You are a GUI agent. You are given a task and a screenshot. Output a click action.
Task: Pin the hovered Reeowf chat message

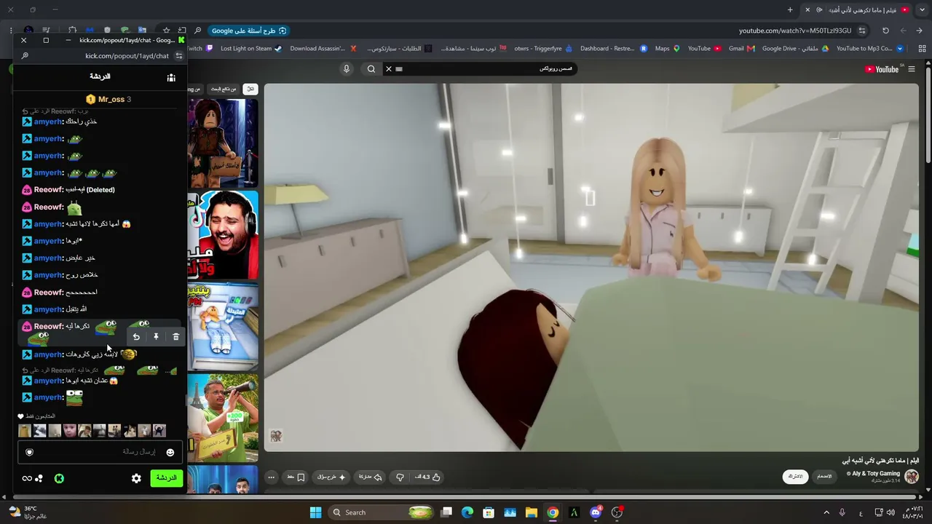click(x=156, y=337)
